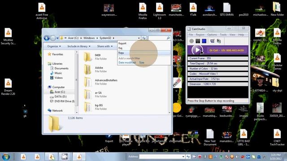
Task: Open the CamStudio View menu
Action: click(232, 34)
